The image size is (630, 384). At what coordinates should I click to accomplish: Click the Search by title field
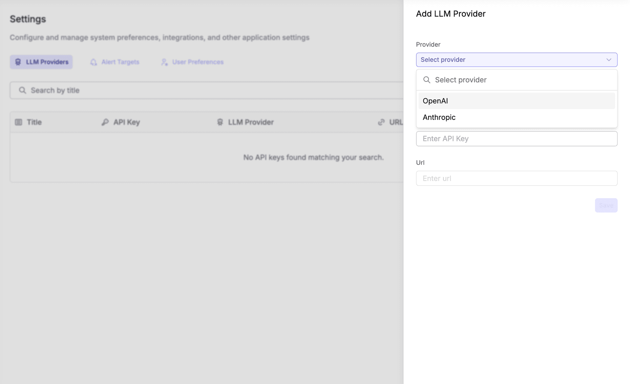210,90
